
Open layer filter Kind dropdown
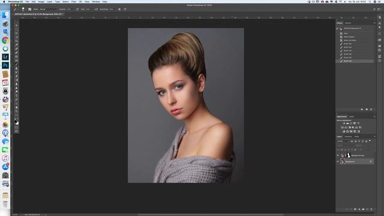point(343,142)
